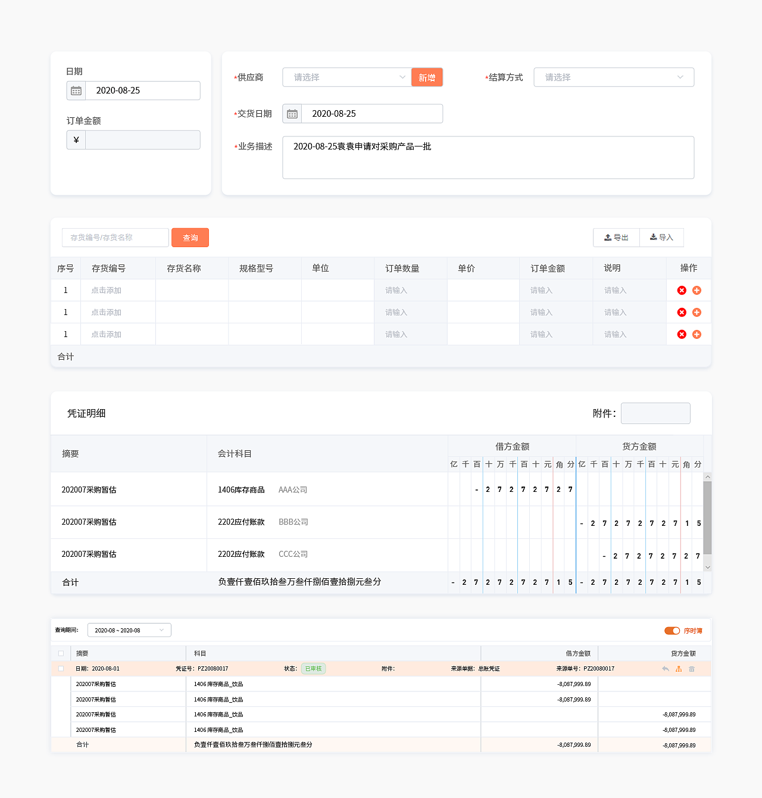Add row using plus in third row

point(697,335)
